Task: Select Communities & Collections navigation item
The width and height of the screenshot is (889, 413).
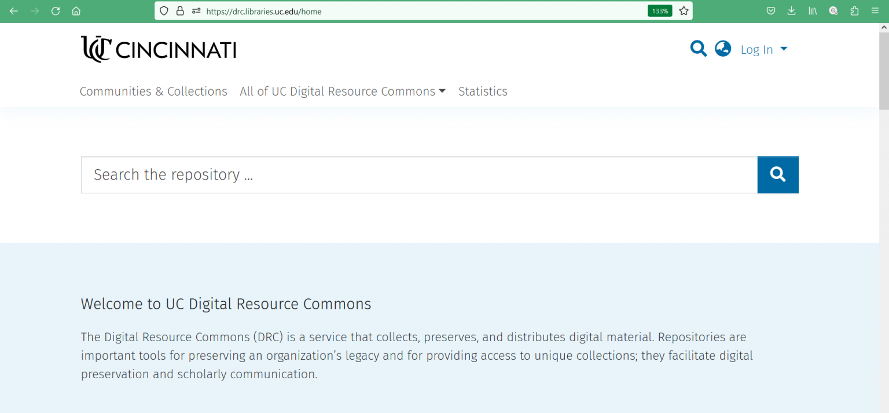Action: [x=153, y=91]
